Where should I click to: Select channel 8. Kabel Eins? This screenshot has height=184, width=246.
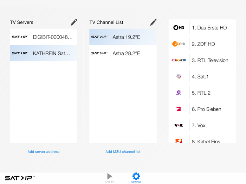pyautogui.click(x=202, y=138)
